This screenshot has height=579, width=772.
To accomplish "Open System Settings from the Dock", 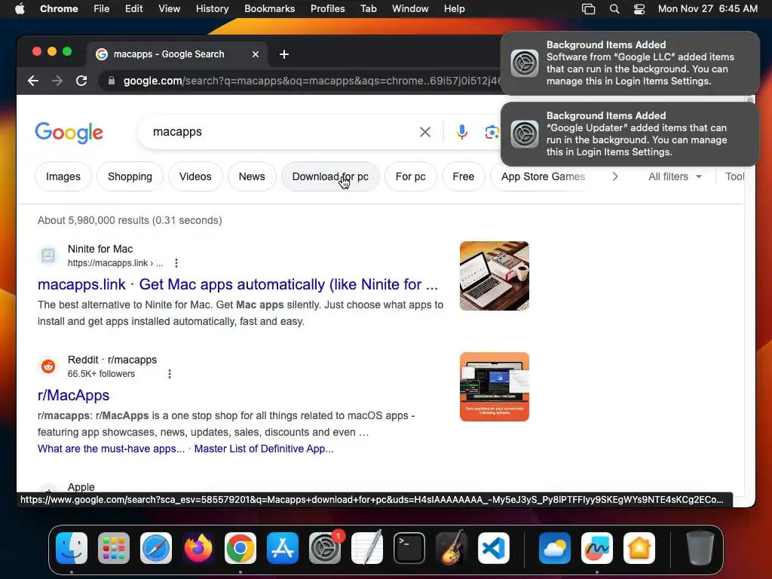I will (x=325, y=548).
